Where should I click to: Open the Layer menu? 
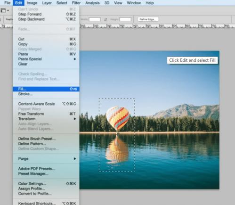click(x=47, y=3)
